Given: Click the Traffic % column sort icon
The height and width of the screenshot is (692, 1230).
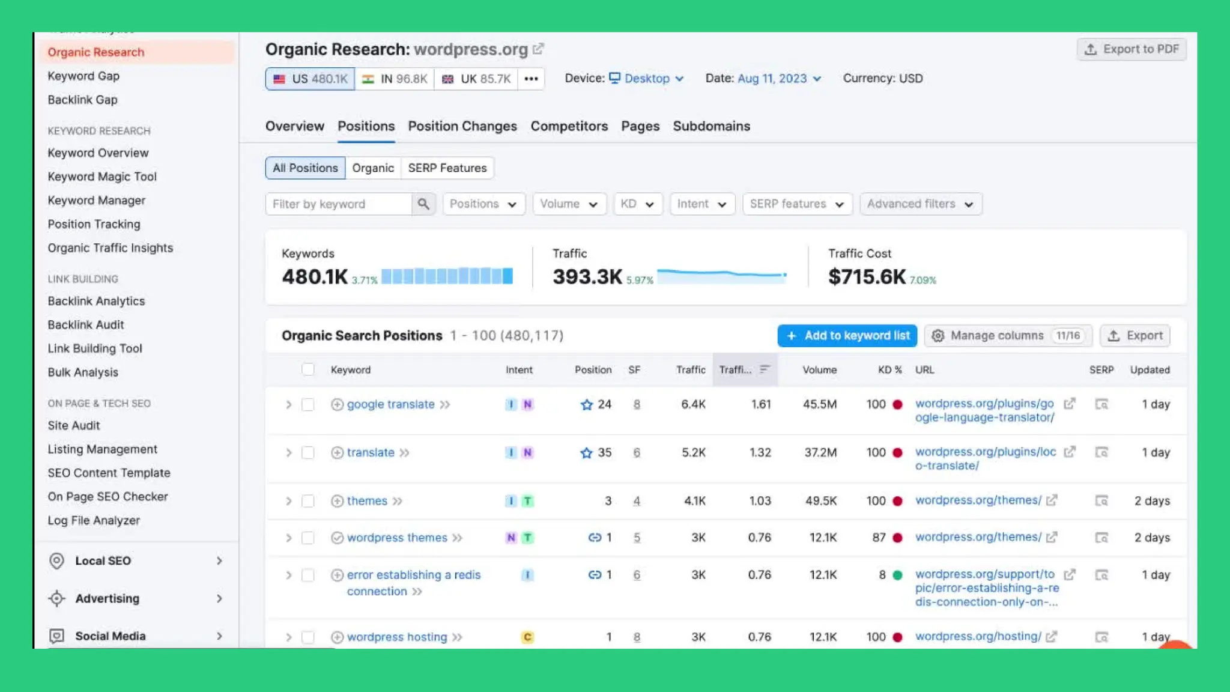Looking at the screenshot, I should (765, 369).
